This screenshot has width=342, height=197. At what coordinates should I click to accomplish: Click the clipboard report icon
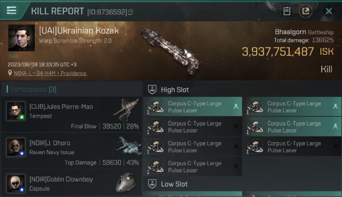[x=287, y=11]
